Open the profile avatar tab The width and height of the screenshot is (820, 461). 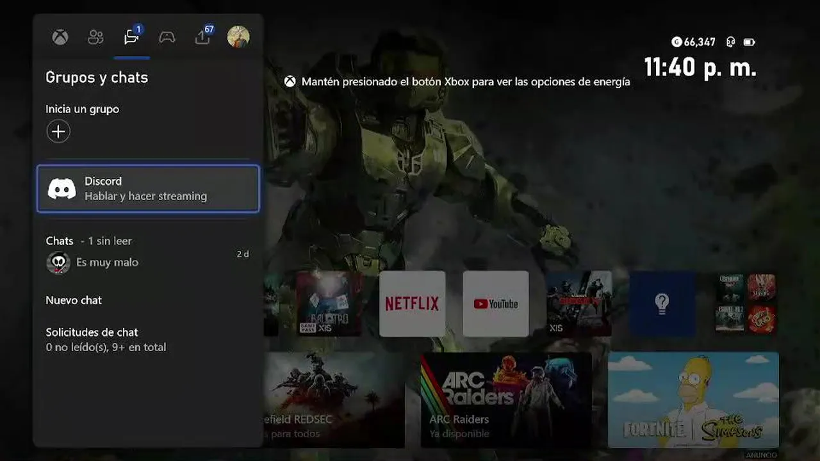tap(238, 36)
